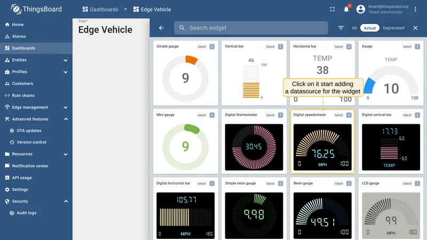Click the Edge Vehicle breadcrumb
This screenshot has height=240, width=427.
click(152, 9)
